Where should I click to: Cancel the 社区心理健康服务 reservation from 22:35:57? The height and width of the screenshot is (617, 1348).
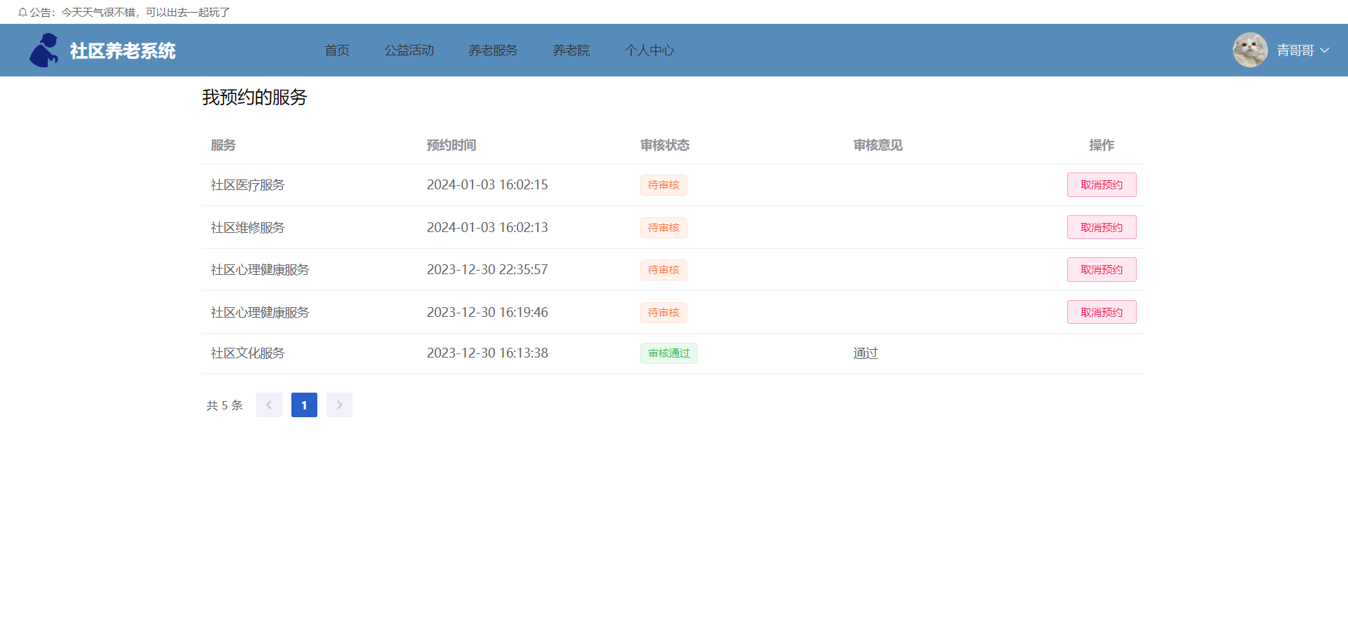[1102, 270]
